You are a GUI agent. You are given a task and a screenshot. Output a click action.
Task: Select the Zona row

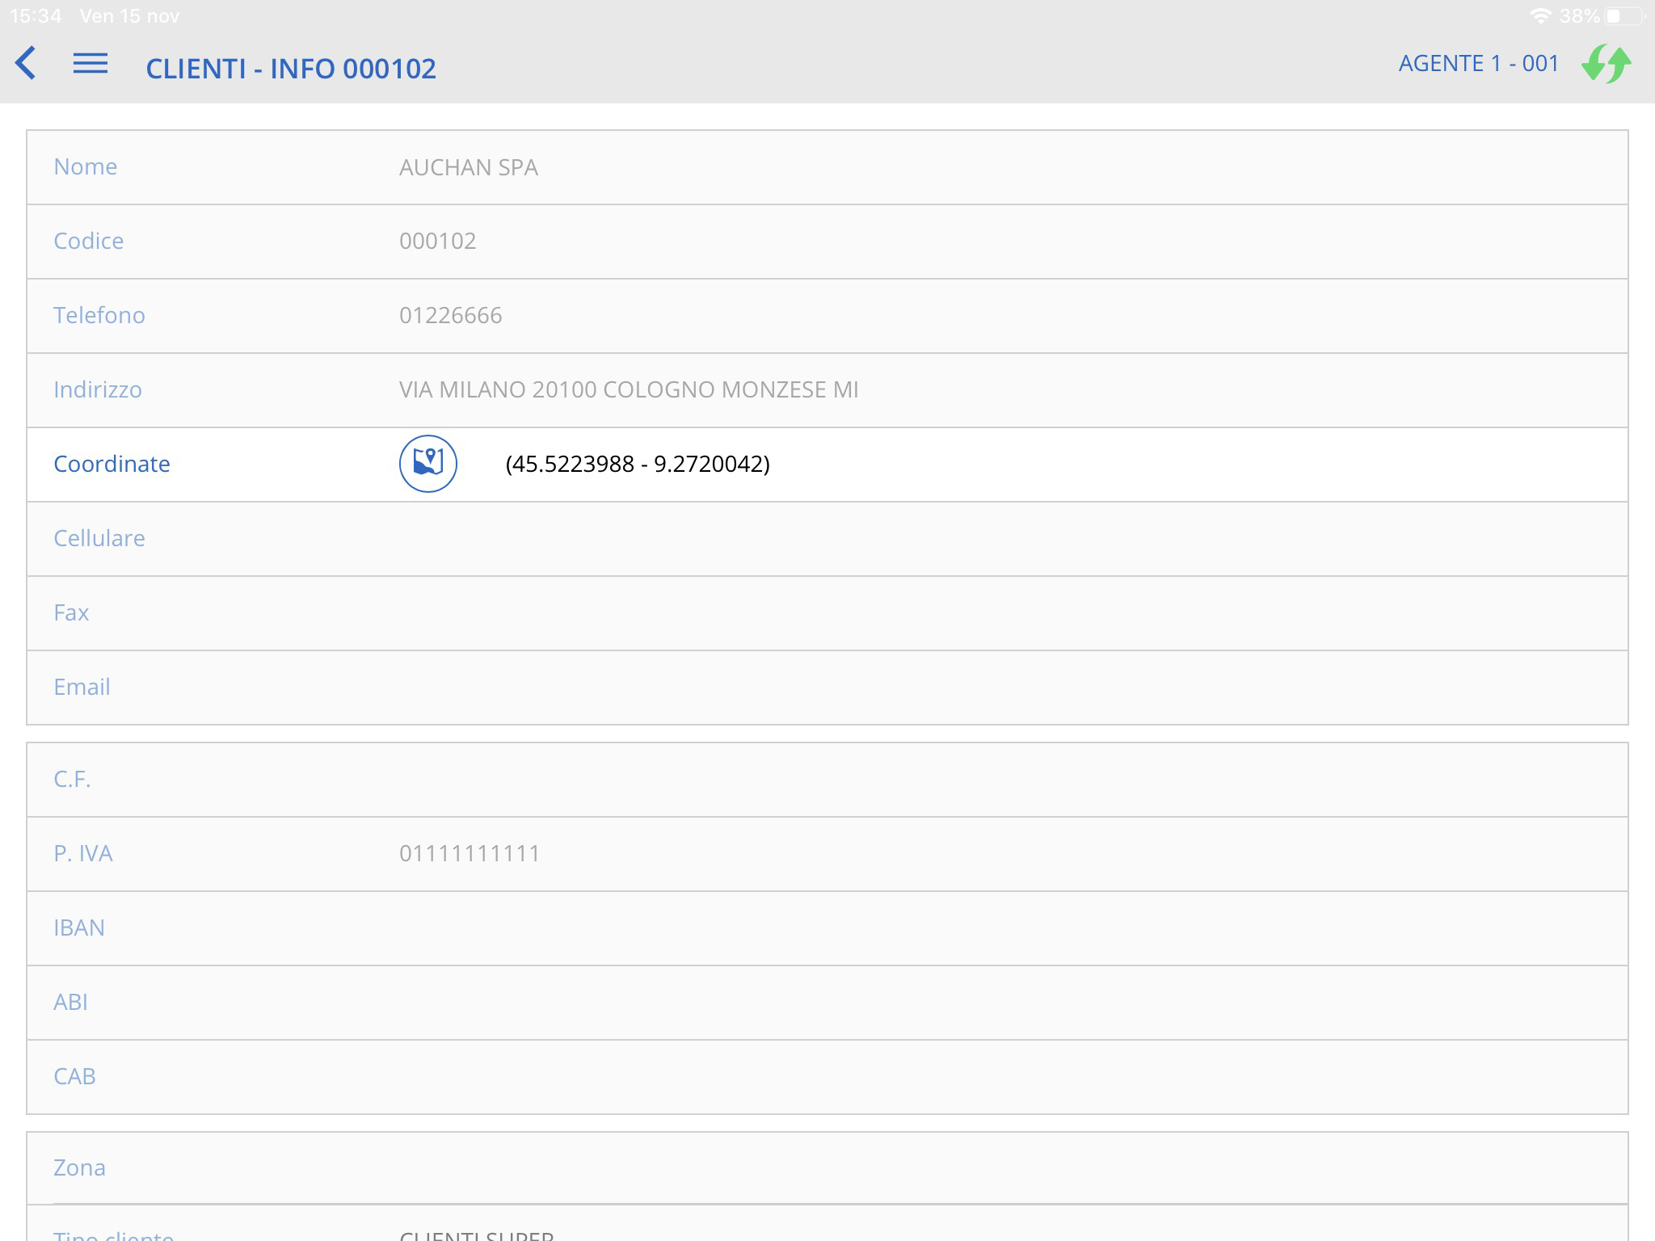pyautogui.click(x=826, y=1167)
